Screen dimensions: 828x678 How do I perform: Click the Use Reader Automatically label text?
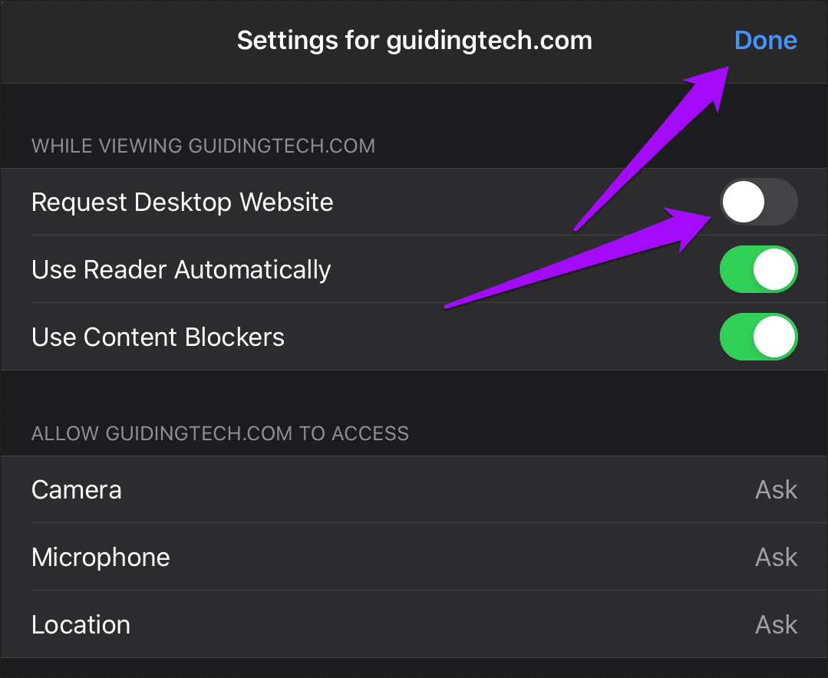coord(181,270)
